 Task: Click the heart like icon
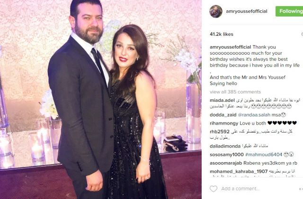click(214, 189)
